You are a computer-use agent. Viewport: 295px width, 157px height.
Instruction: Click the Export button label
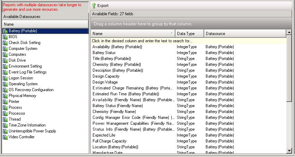(103, 6)
